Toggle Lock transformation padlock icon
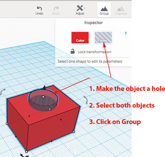The image size is (165, 157). [73, 51]
